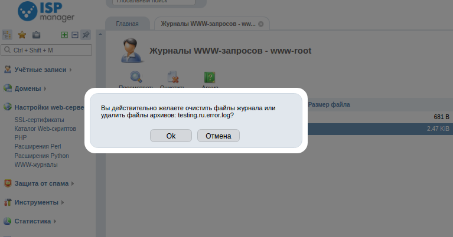
Task: Click the Домены globe icon
Action: [x=8, y=88]
